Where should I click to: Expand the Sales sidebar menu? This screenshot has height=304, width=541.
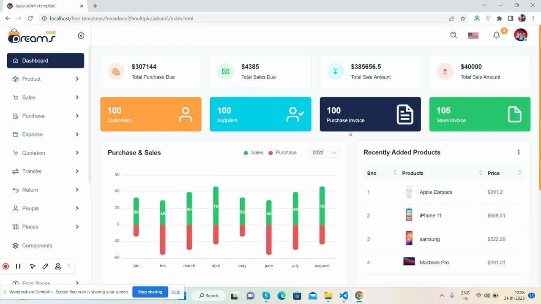click(x=46, y=98)
